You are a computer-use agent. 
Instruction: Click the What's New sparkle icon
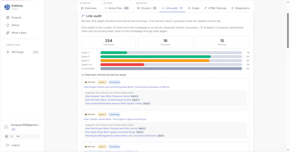[8, 33]
